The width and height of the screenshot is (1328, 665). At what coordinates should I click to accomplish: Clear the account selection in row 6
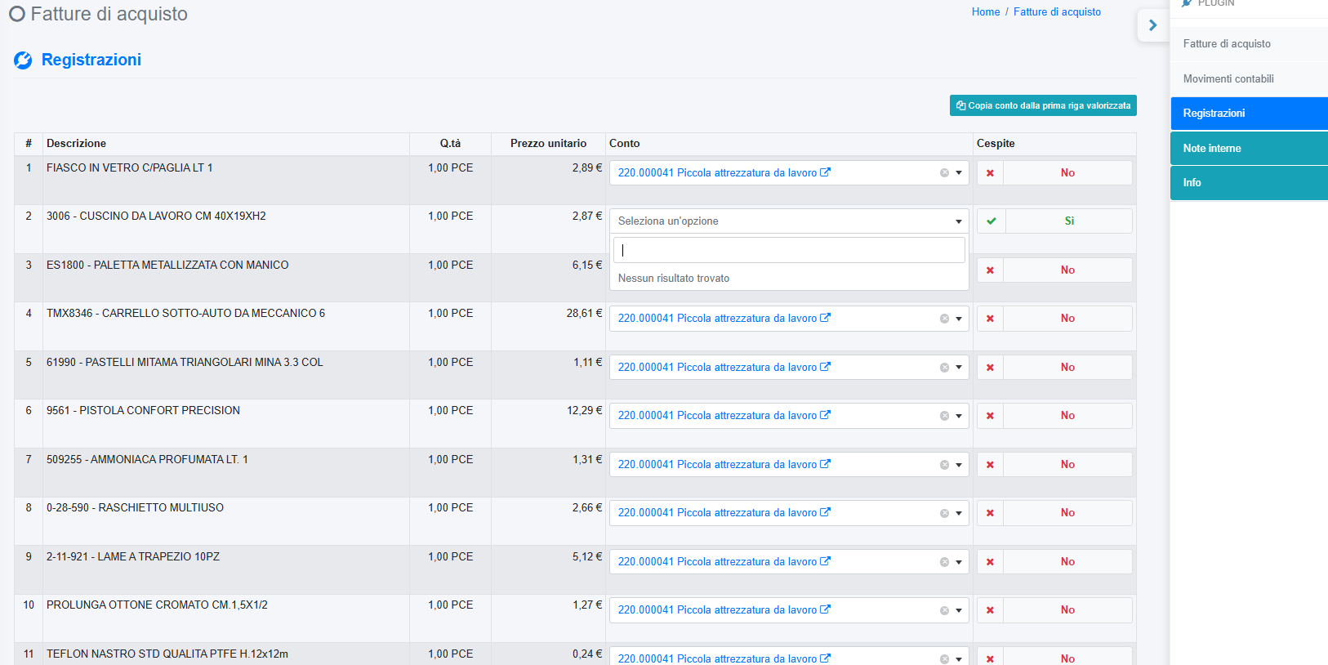click(x=944, y=416)
